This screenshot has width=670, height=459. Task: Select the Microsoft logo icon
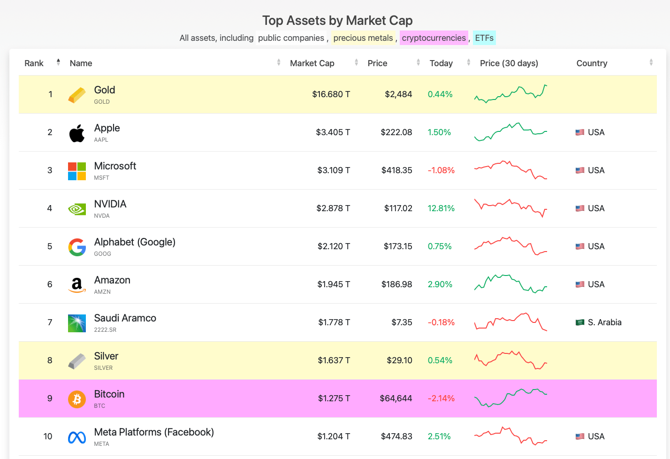[x=77, y=171]
